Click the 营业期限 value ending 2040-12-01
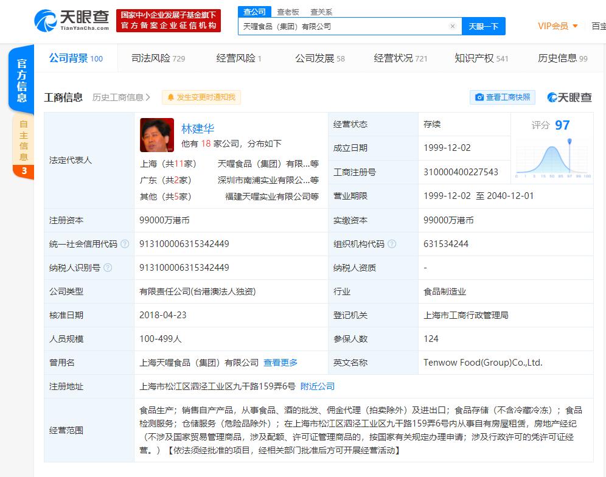This screenshot has height=477, width=606. coord(478,196)
